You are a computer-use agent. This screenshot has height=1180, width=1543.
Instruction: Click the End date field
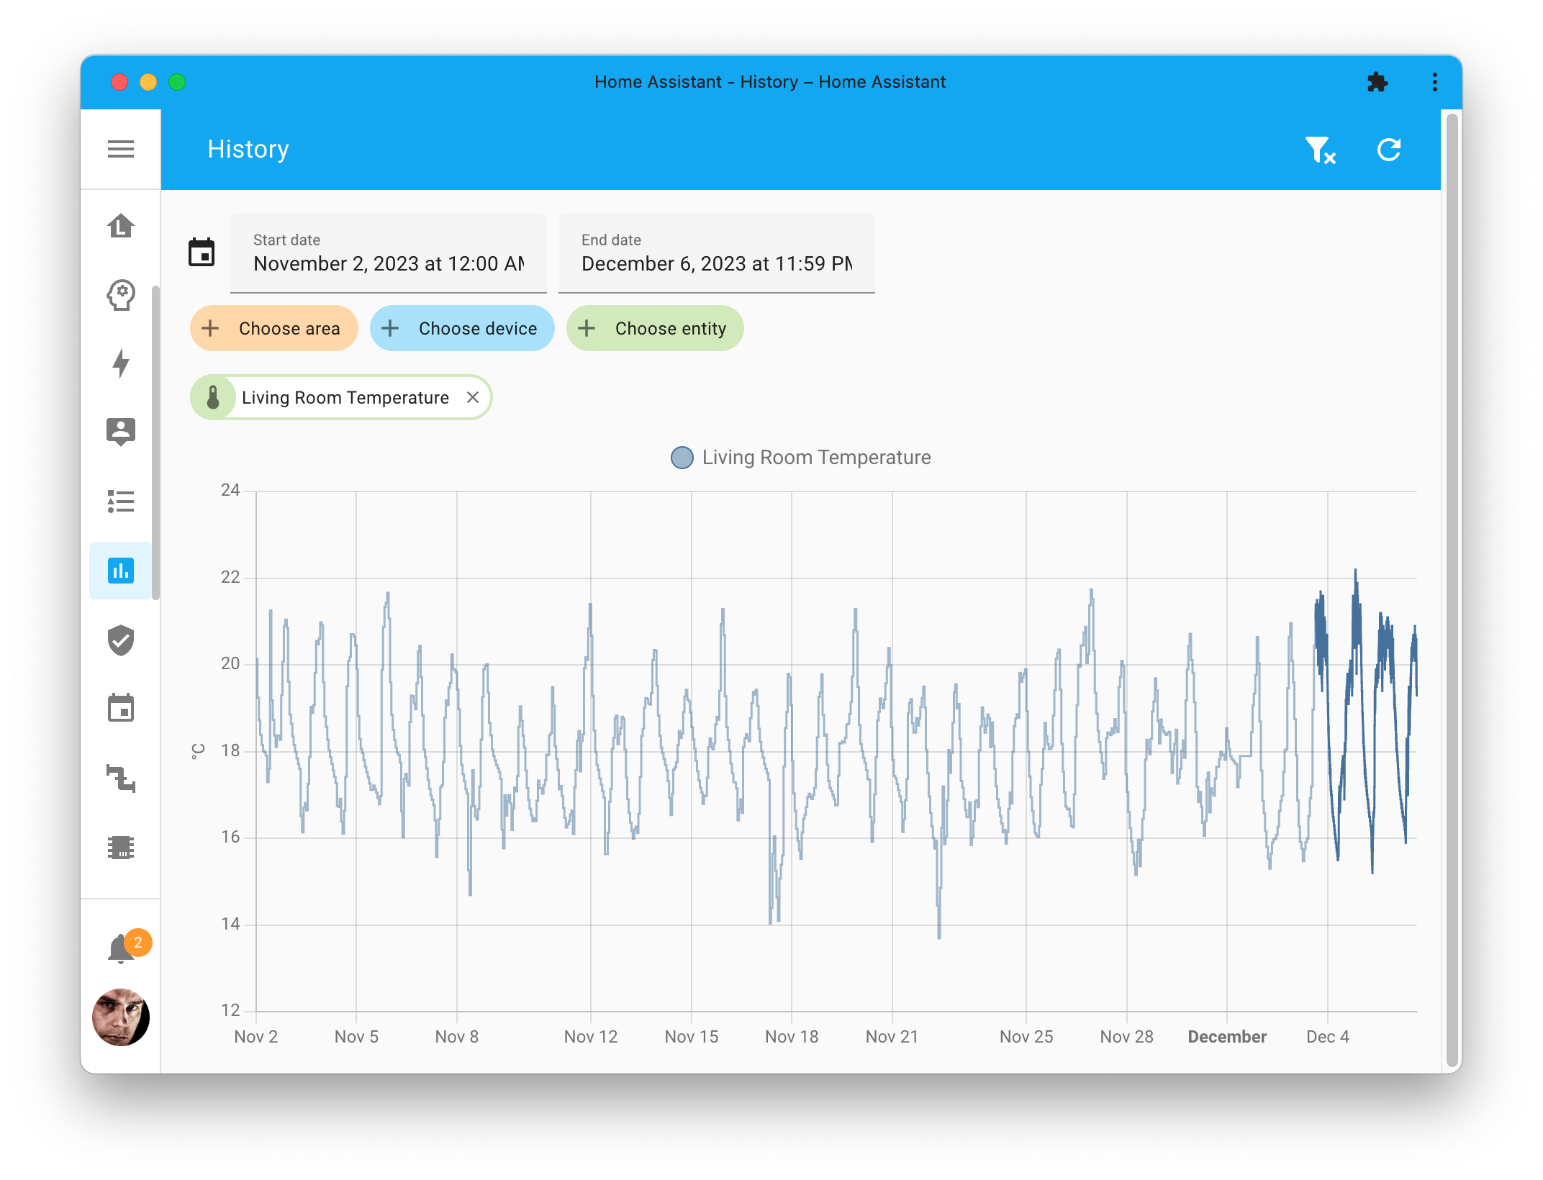point(717,253)
